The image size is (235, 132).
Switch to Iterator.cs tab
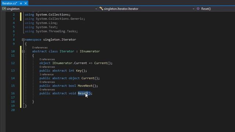tap(10, 3)
